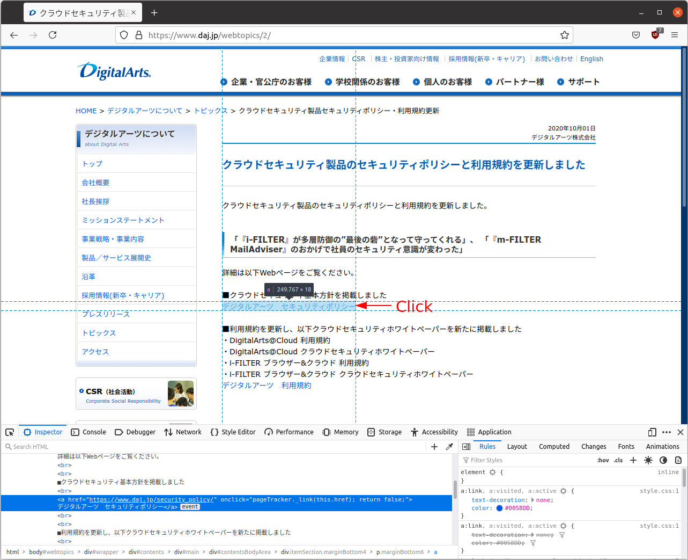Click the uBlock Origin extension icon
This screenshot has height=560, width=688.
click(655, 34)
